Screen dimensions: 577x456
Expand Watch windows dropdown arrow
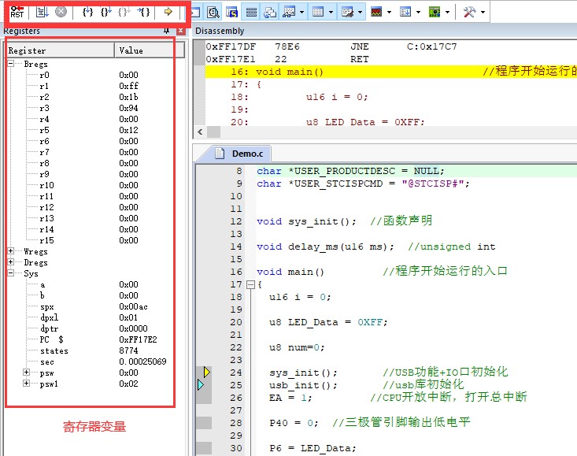[301, 12]
